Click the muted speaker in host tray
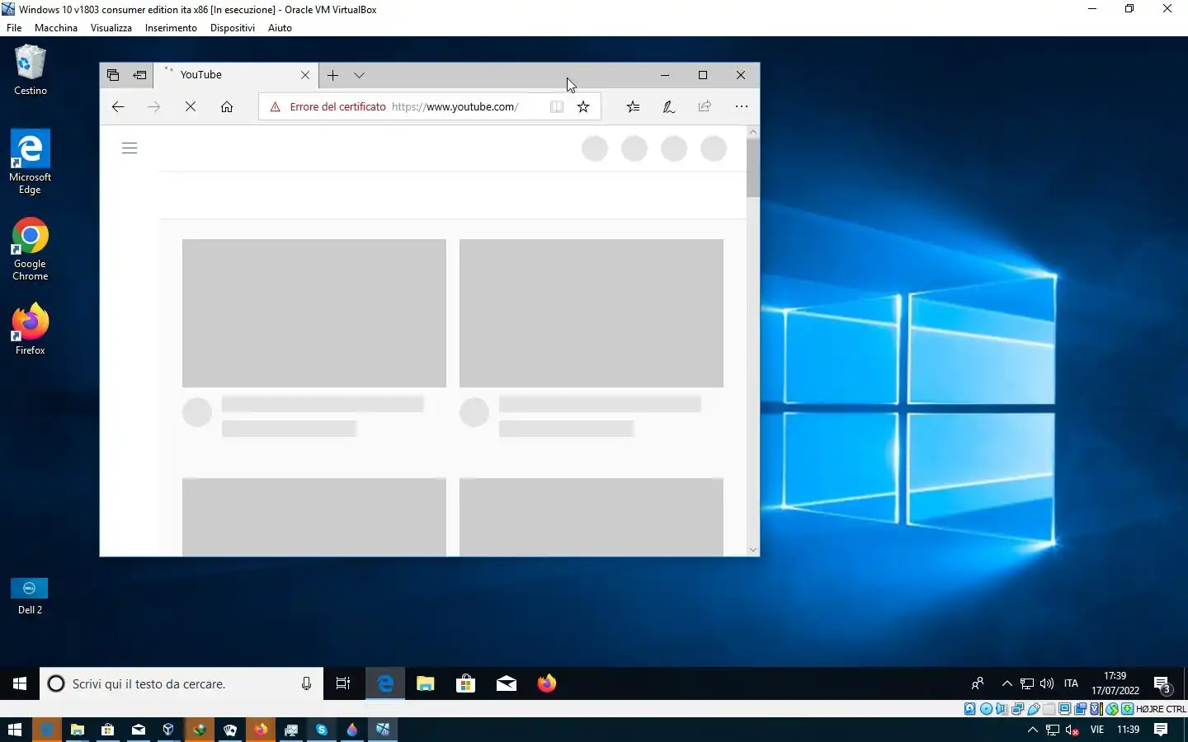This screenshot has width=1188, height=742. pyautogui.click(x=1072, y=730)
